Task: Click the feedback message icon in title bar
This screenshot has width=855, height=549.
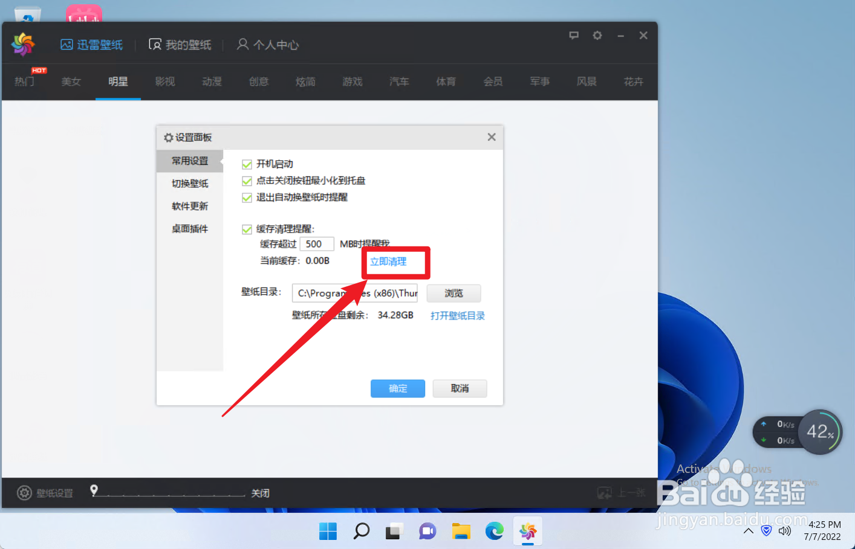Action: (574, 36)
